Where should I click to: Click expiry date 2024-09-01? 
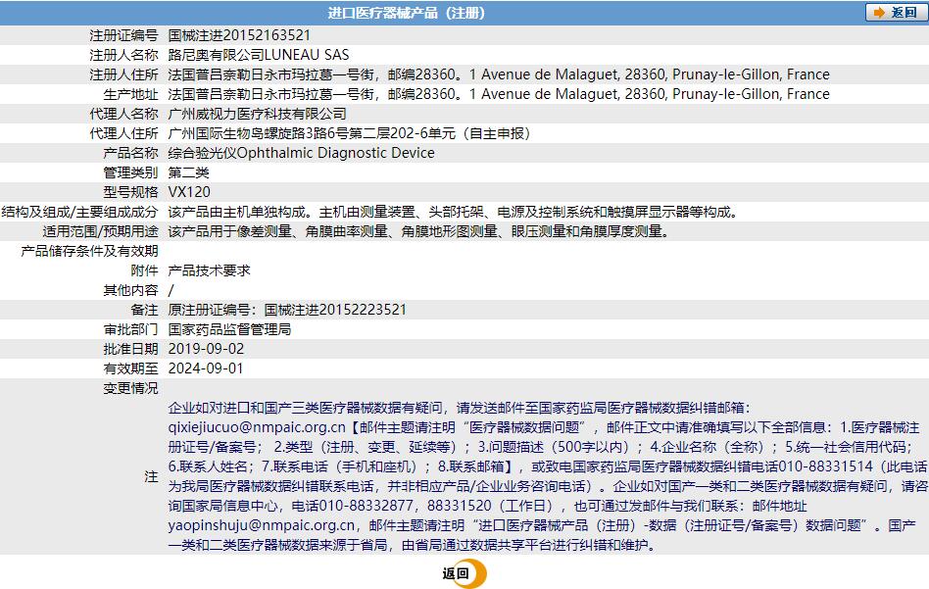(206, 368)
